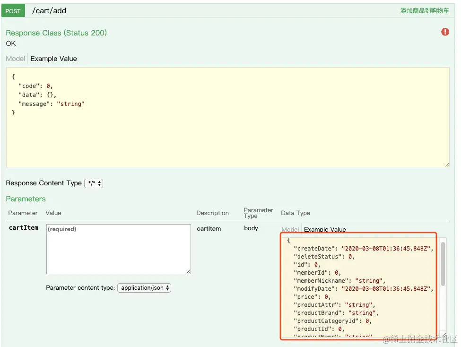Click the cartItem example JSON box

[360, 287]
